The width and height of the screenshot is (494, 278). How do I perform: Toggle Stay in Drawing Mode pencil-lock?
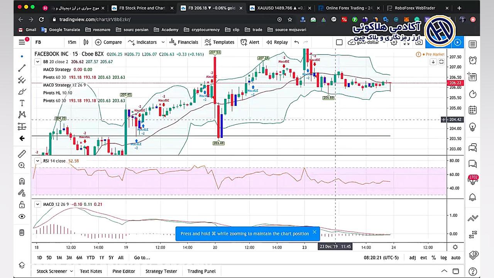22,193
